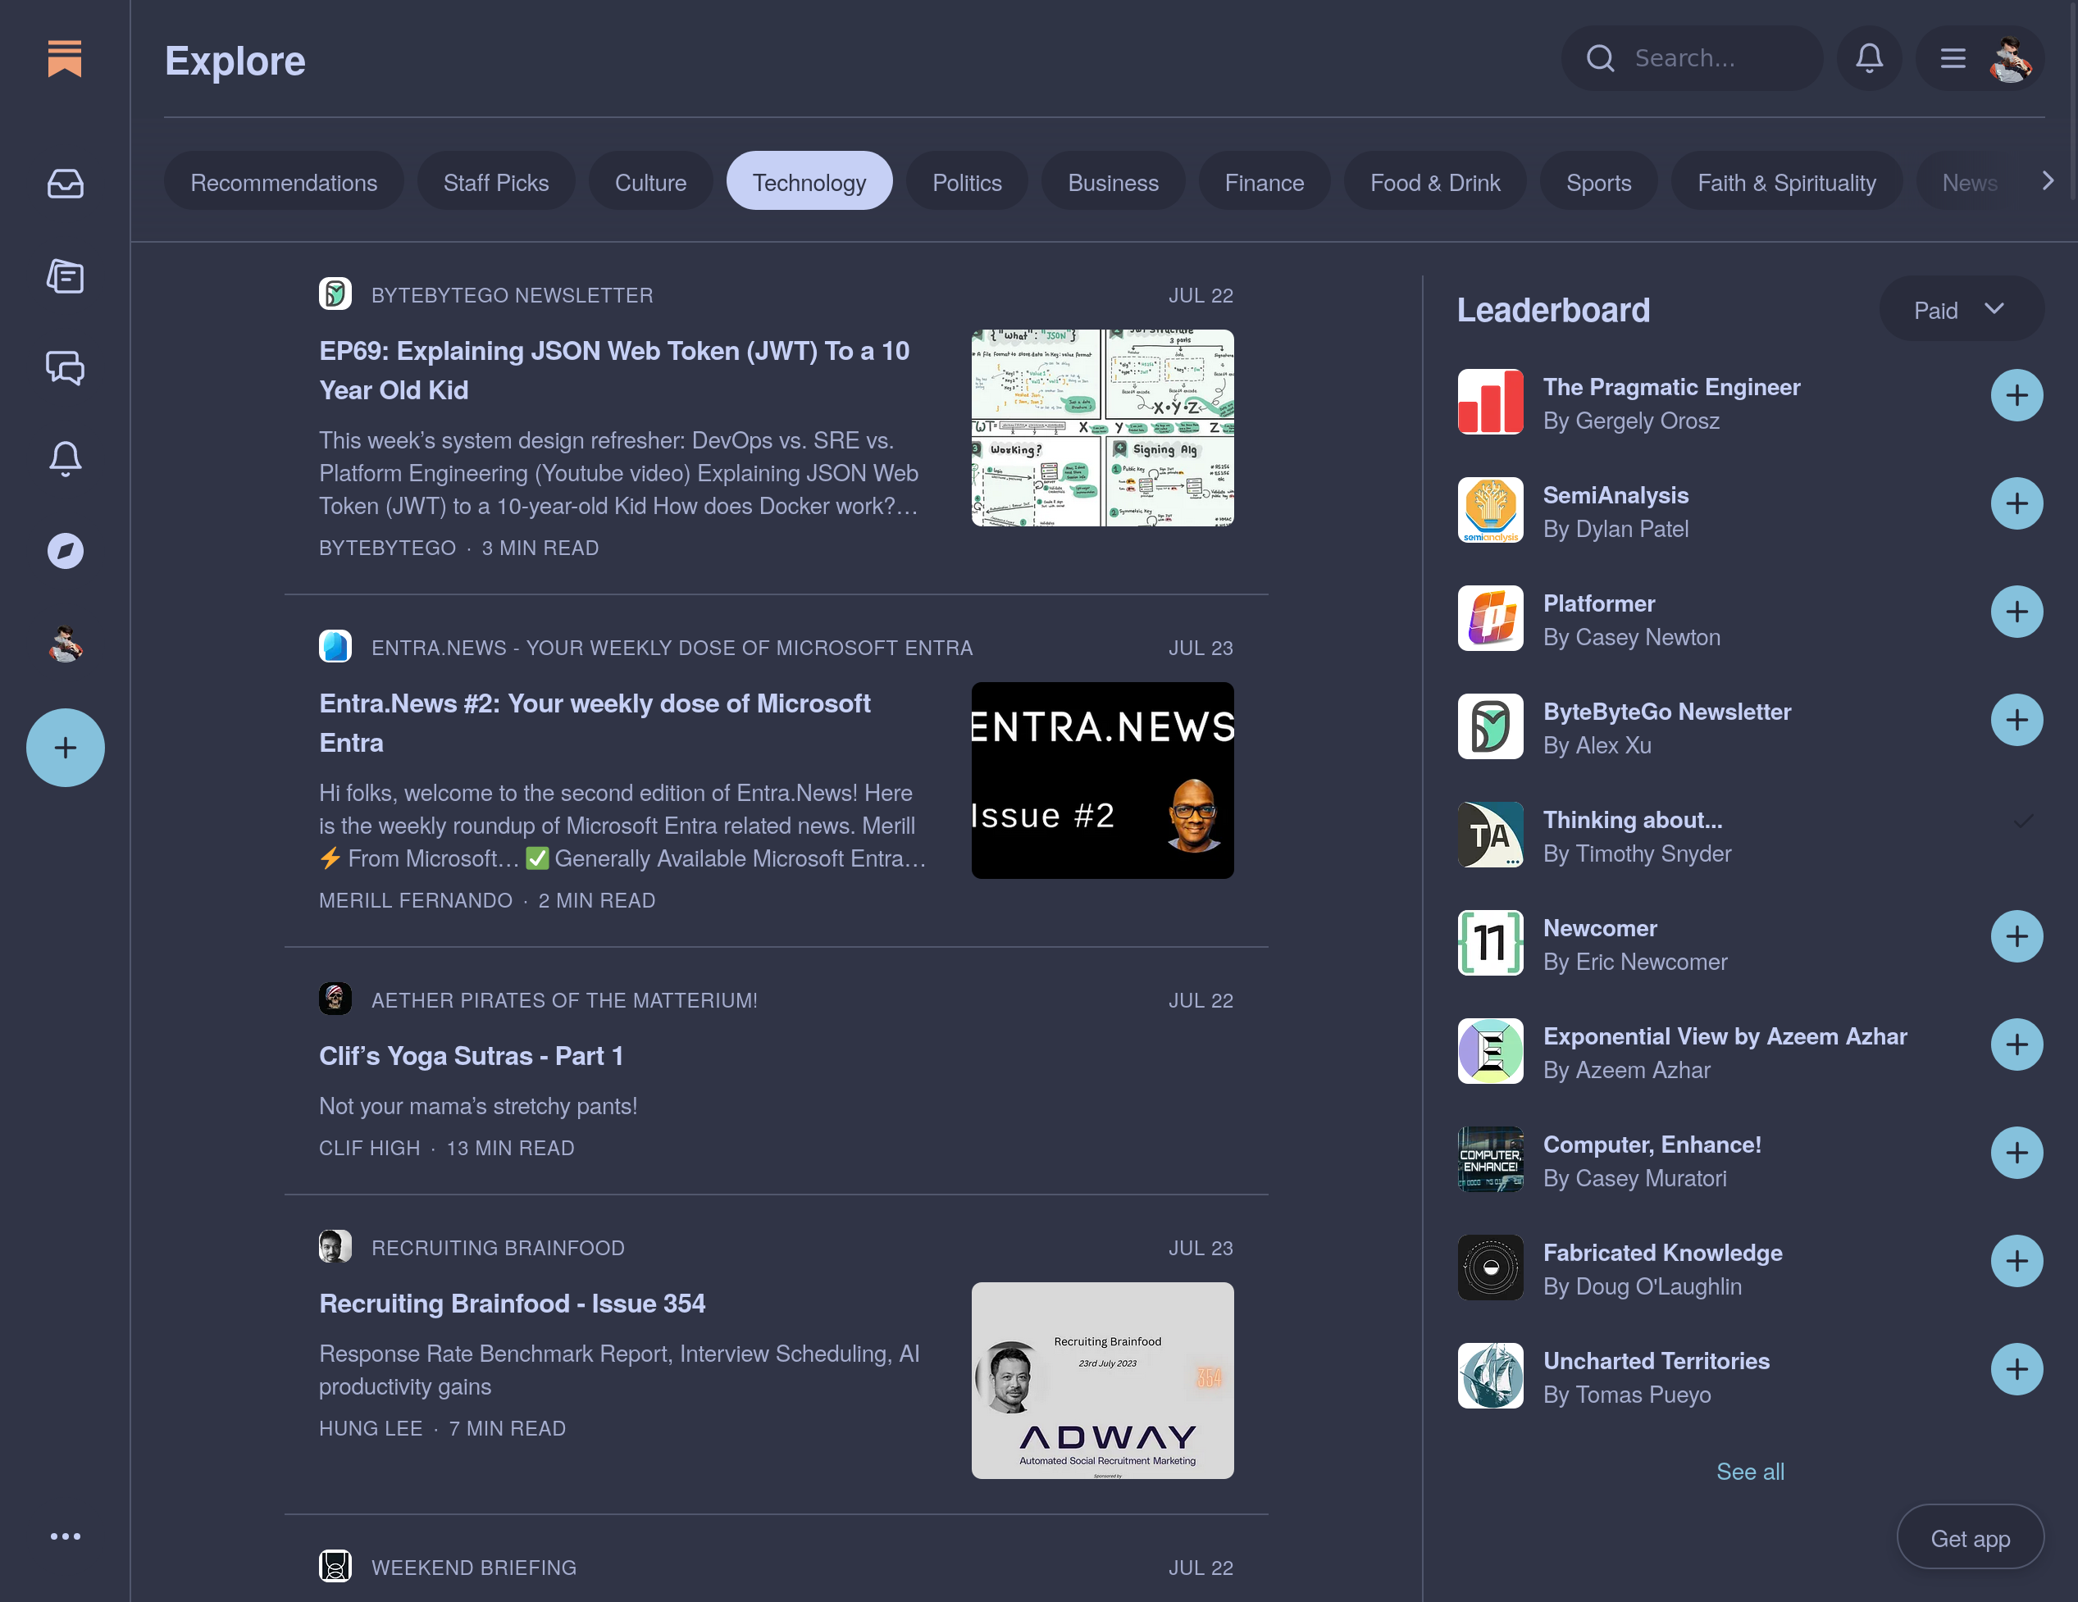Open the Posts icon in the sidebar
The image size is (2078, 1602).
[65, 275]
